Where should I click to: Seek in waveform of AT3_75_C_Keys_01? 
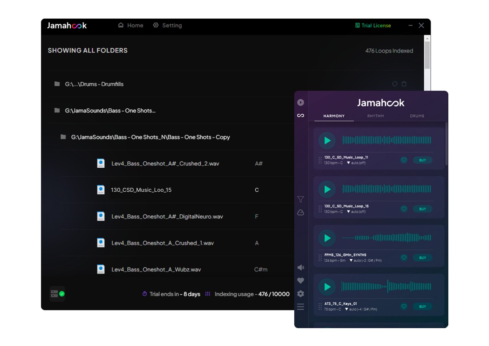coord(387,287)
